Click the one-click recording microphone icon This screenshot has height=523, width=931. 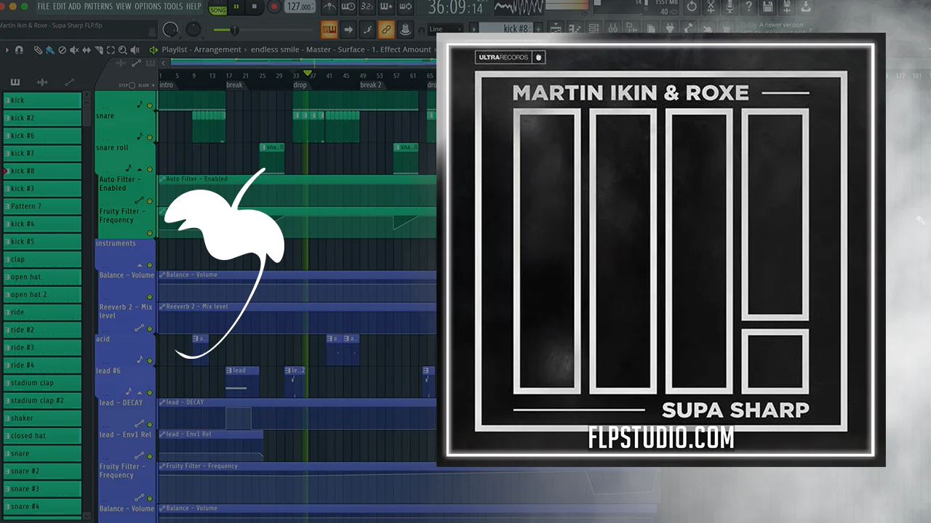coord(730,7)
